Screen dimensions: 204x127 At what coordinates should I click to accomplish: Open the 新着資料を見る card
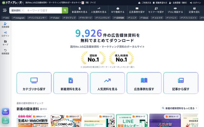click(71, 83)
